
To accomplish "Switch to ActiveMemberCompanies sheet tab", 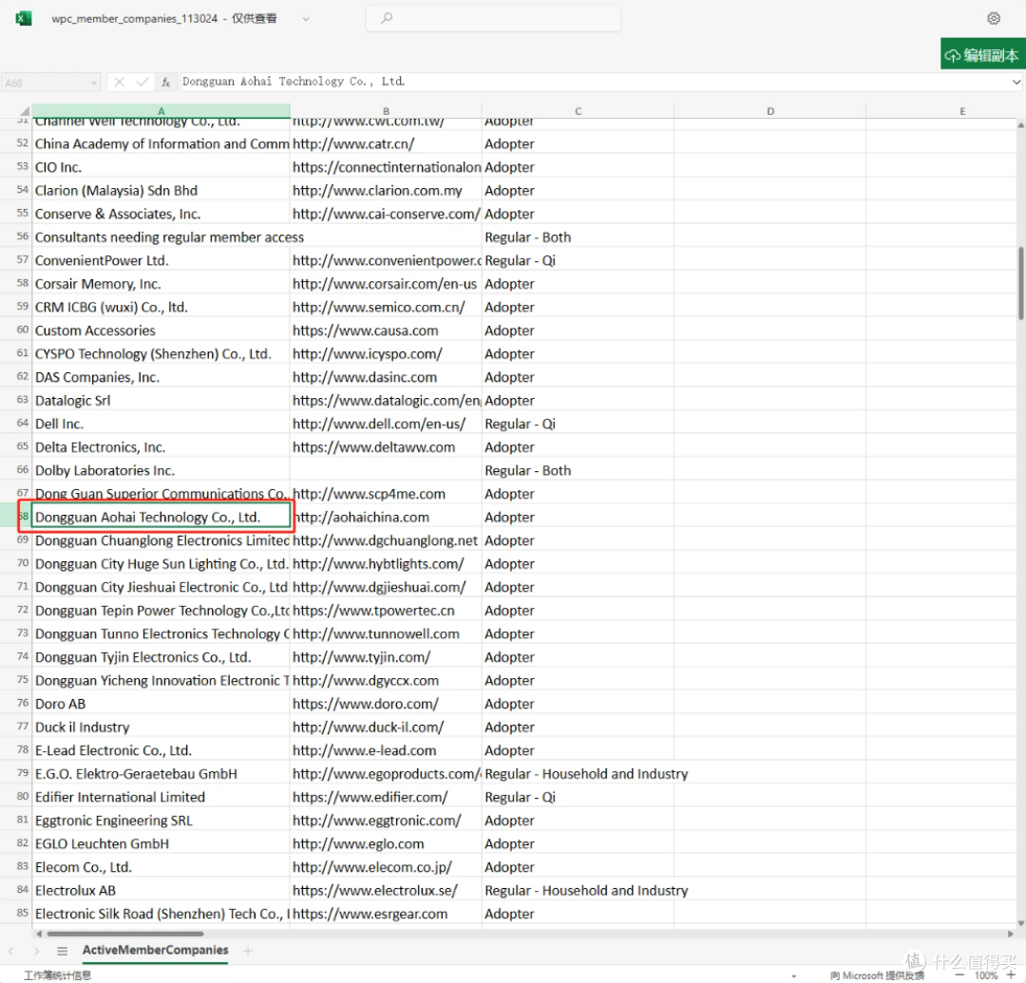I will (155, 951).
